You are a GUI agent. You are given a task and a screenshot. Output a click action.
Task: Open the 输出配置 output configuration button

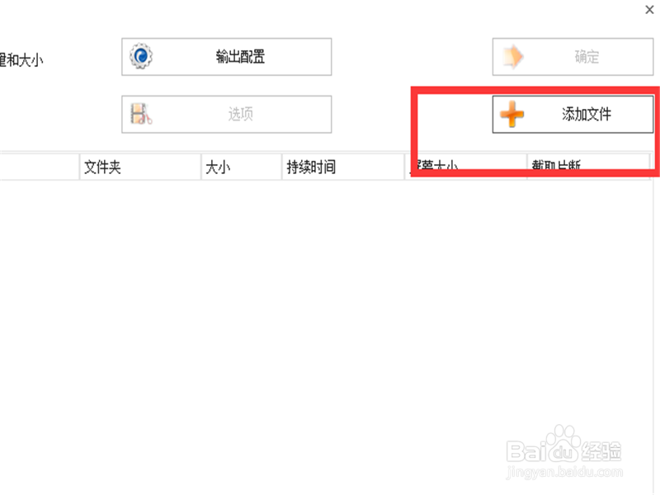point(226,57)
